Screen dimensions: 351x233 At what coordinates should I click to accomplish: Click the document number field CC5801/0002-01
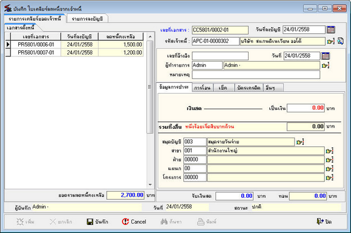click(220, 30)
